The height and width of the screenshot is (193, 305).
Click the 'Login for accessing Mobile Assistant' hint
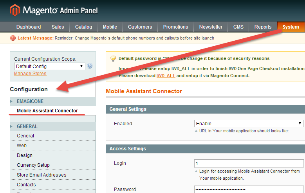[x=249, y=175]
